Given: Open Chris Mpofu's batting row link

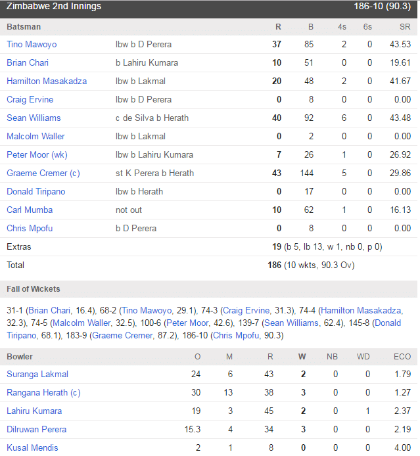Looking at the screenshot, I should click(30, 228).
